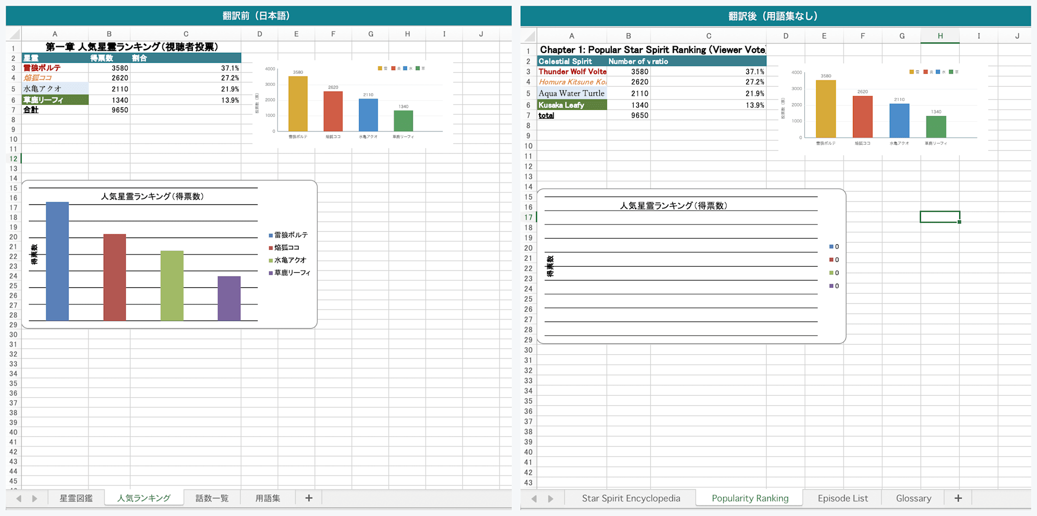Viewport: 1037px width, 516px height.
Task: Click the Homura Kitsune cell
Action: point(572,82)
